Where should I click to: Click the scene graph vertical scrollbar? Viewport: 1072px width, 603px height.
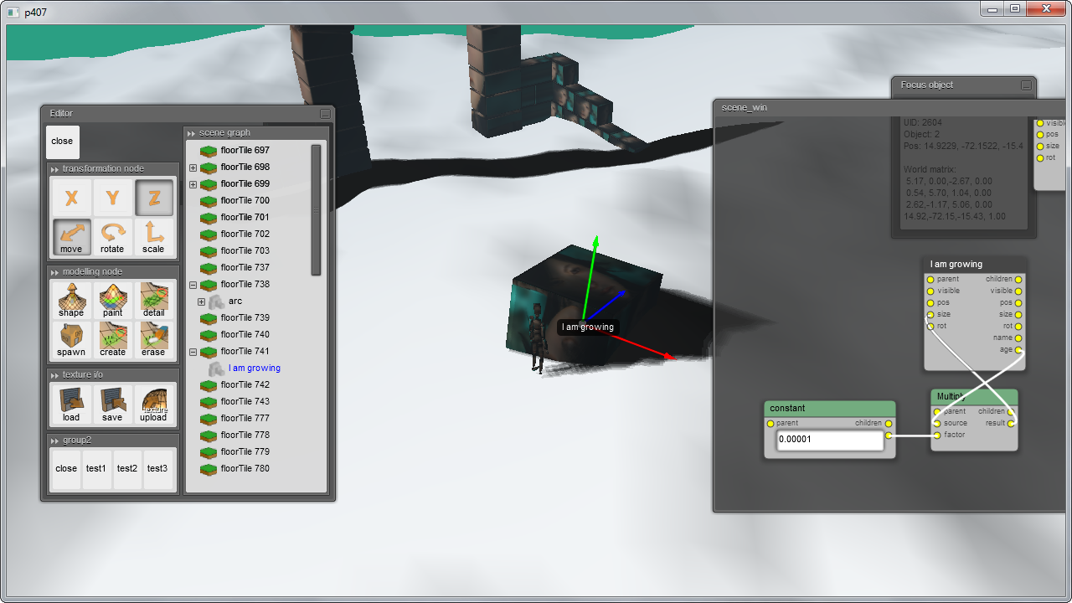[316, 209]
